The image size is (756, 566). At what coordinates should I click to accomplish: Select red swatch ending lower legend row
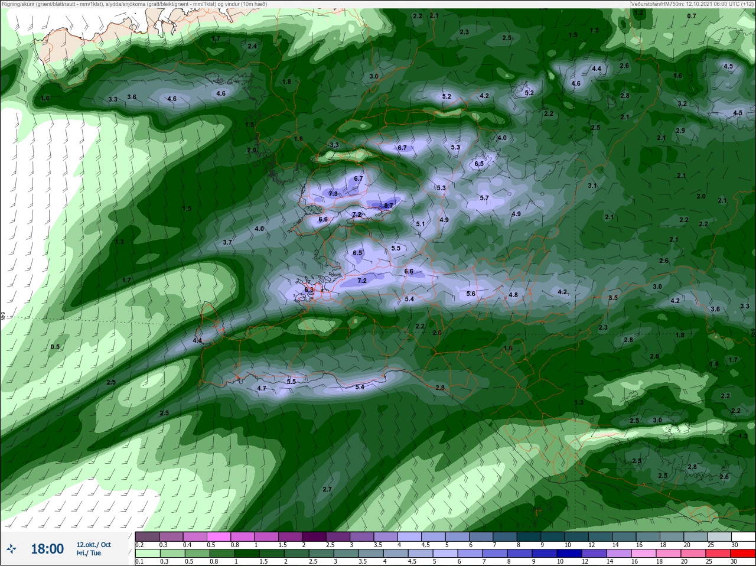click(744, 554)
